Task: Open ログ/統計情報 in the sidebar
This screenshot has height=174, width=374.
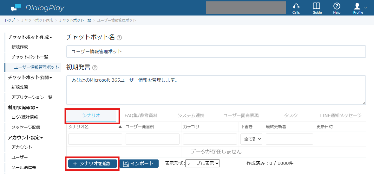Action: click(25, 117)
